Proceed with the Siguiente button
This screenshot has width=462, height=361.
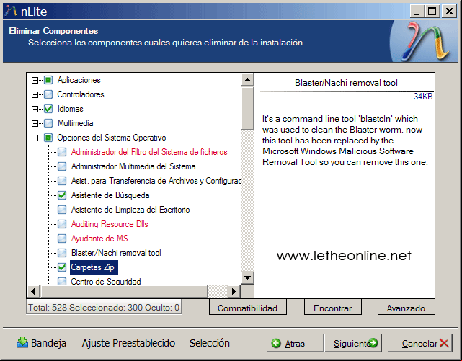click(x=353, y=343)
